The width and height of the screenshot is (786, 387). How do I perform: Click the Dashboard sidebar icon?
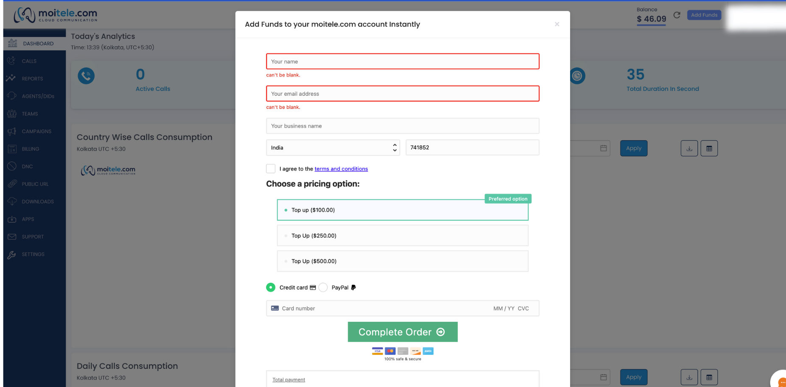(x=12, y=43)
